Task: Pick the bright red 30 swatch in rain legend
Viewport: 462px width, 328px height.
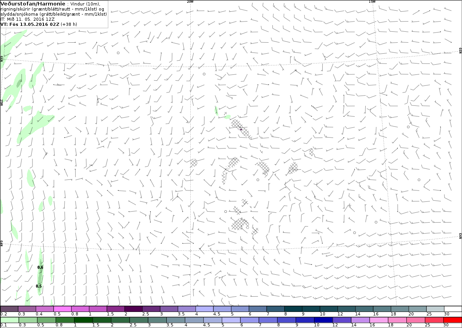Action: [x=452, y=320]
